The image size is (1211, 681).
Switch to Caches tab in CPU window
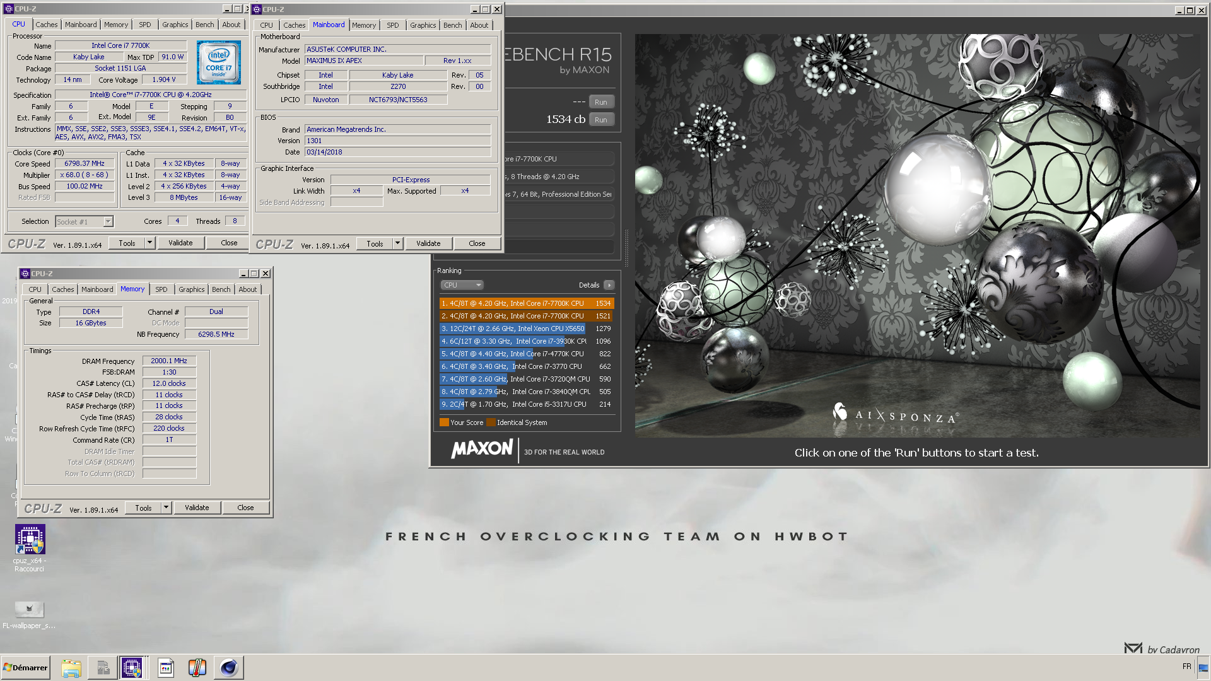point(46,25)
